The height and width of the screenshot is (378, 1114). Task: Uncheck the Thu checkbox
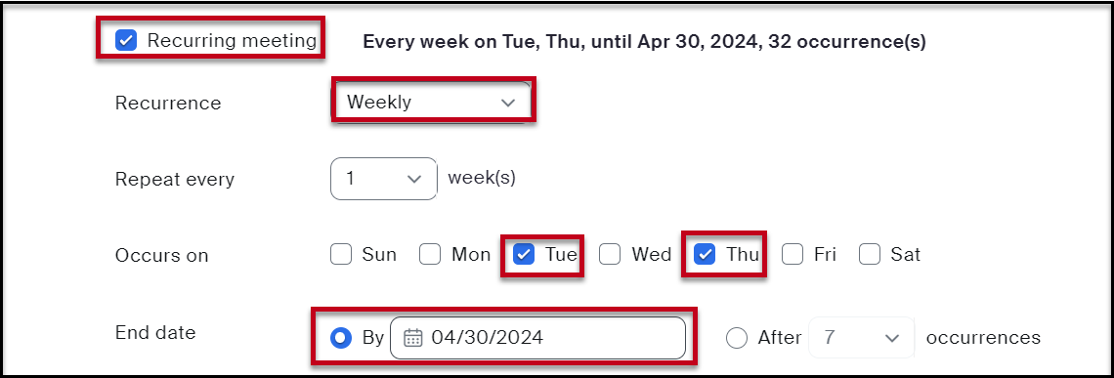click(704, 254)
